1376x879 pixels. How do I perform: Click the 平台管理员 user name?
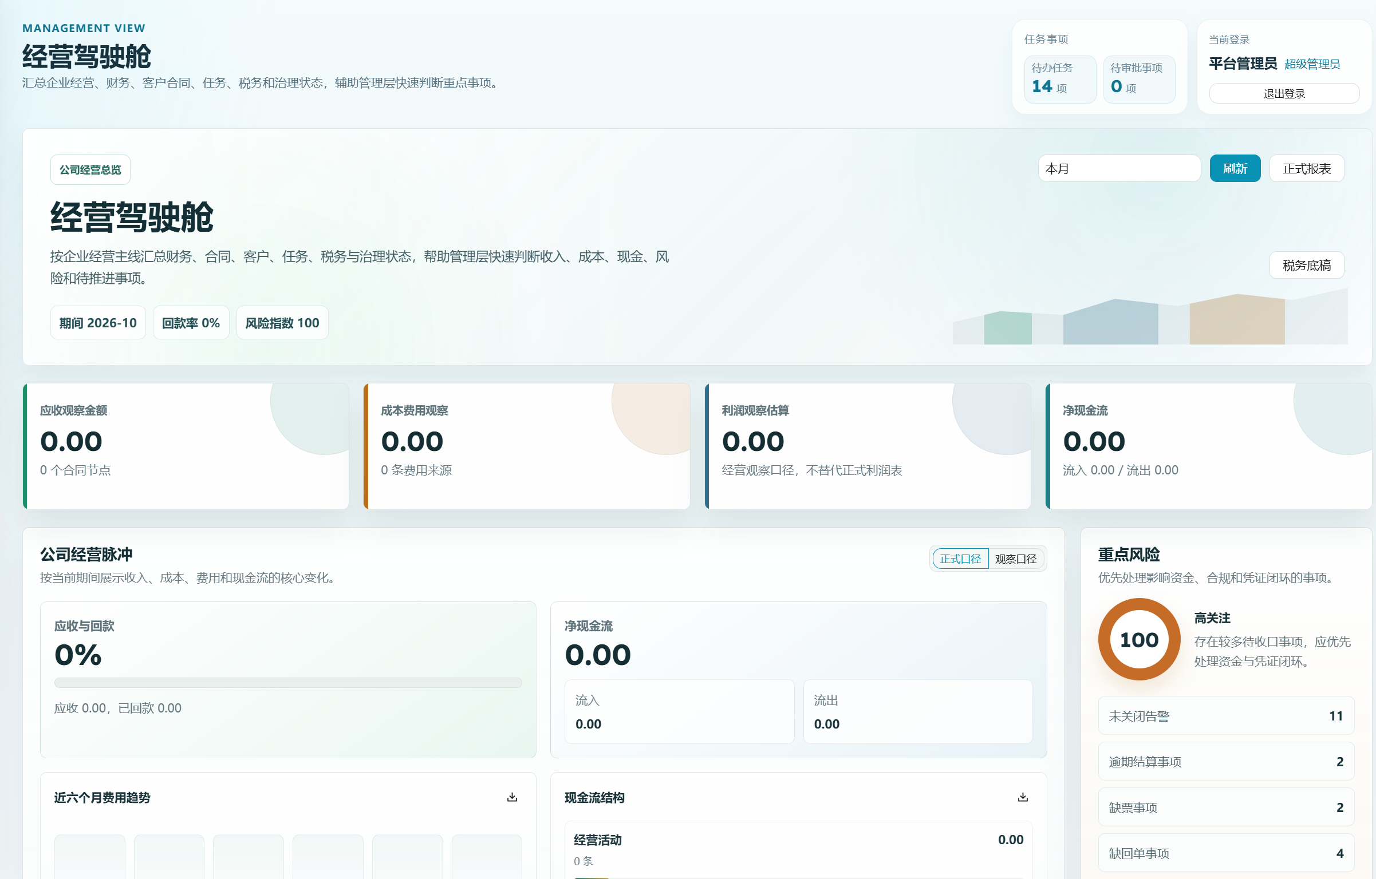pyautogui.click(x=1243, y=64)
